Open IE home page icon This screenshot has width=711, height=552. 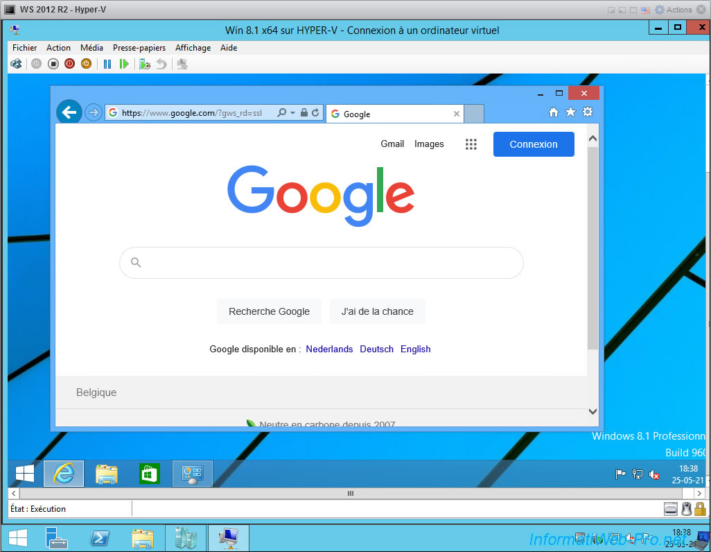pyautogui.click(x=554, y=112)
